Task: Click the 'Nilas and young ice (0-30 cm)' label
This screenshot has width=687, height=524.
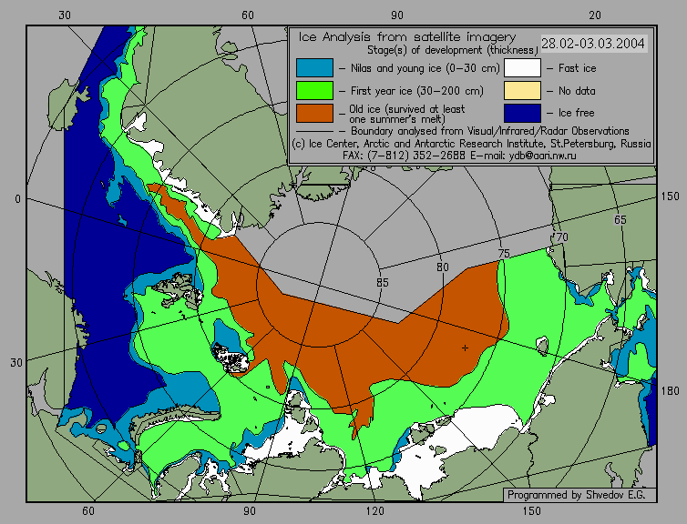Action: (425, 68)
